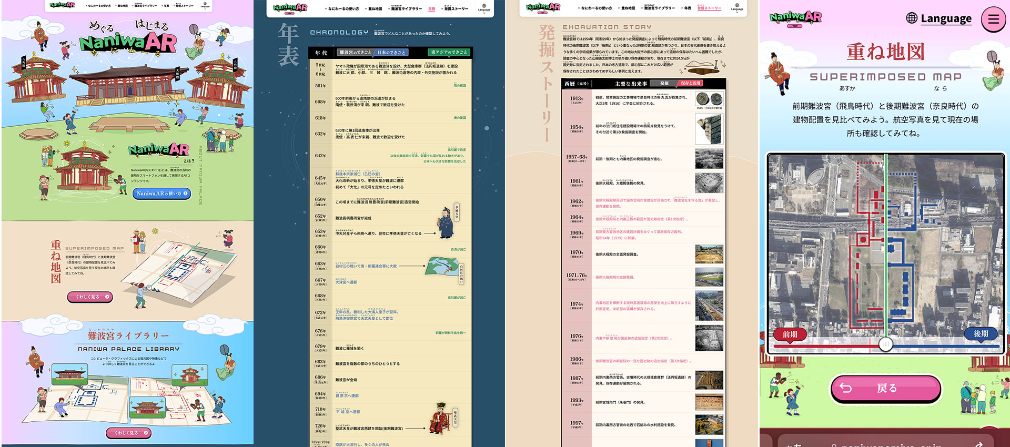
Task: Open 難波宮ライブラリー in Chronology page nav
Action: [406, 8]
